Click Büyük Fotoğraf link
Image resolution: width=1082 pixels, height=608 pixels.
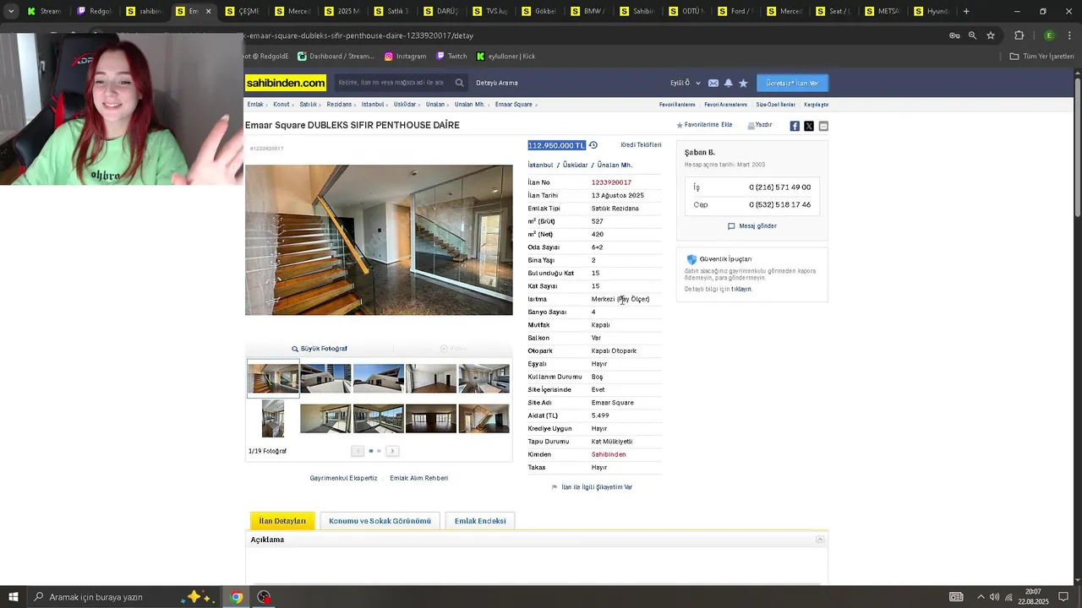tap(320, 349)
